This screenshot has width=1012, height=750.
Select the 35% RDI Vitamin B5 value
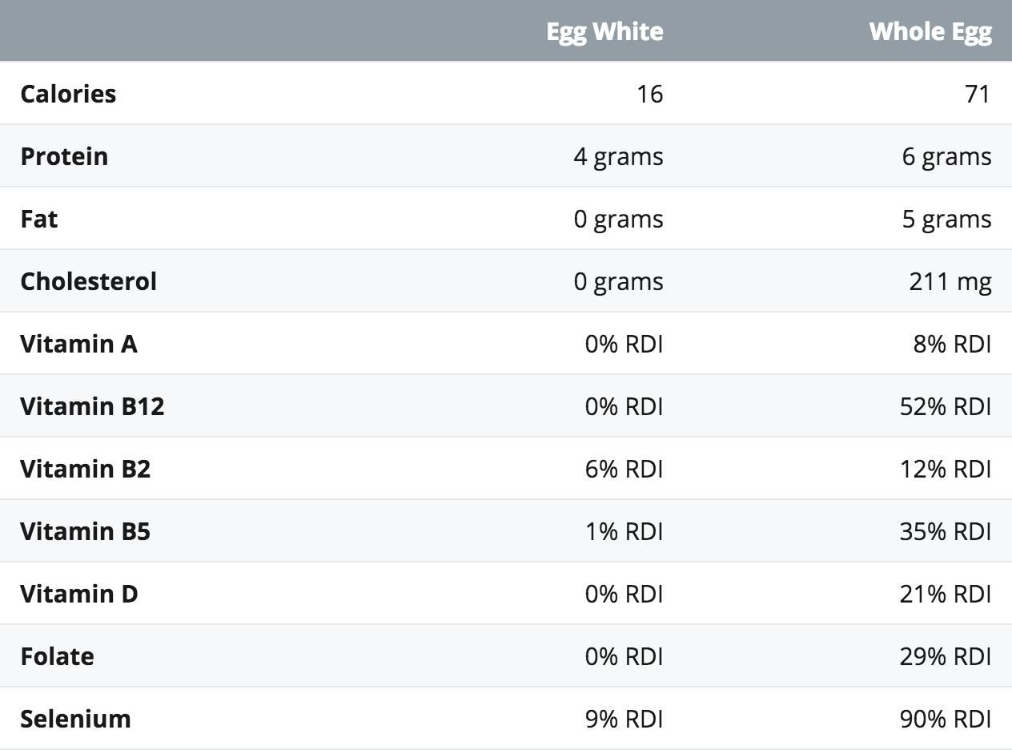click(946, 531)
